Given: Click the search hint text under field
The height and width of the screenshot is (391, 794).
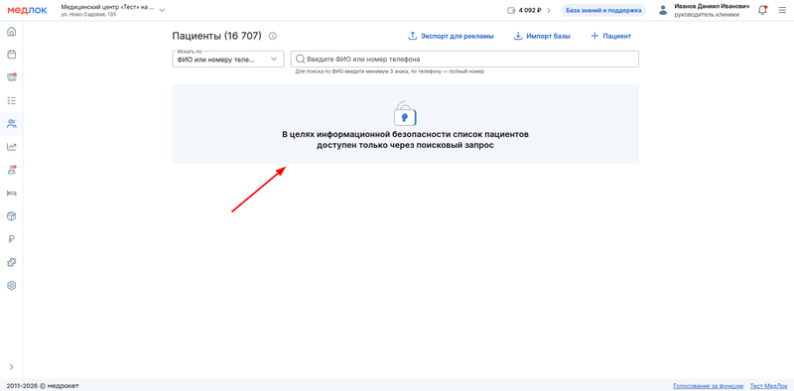Looking at the screenshot, I should point(390,71).
